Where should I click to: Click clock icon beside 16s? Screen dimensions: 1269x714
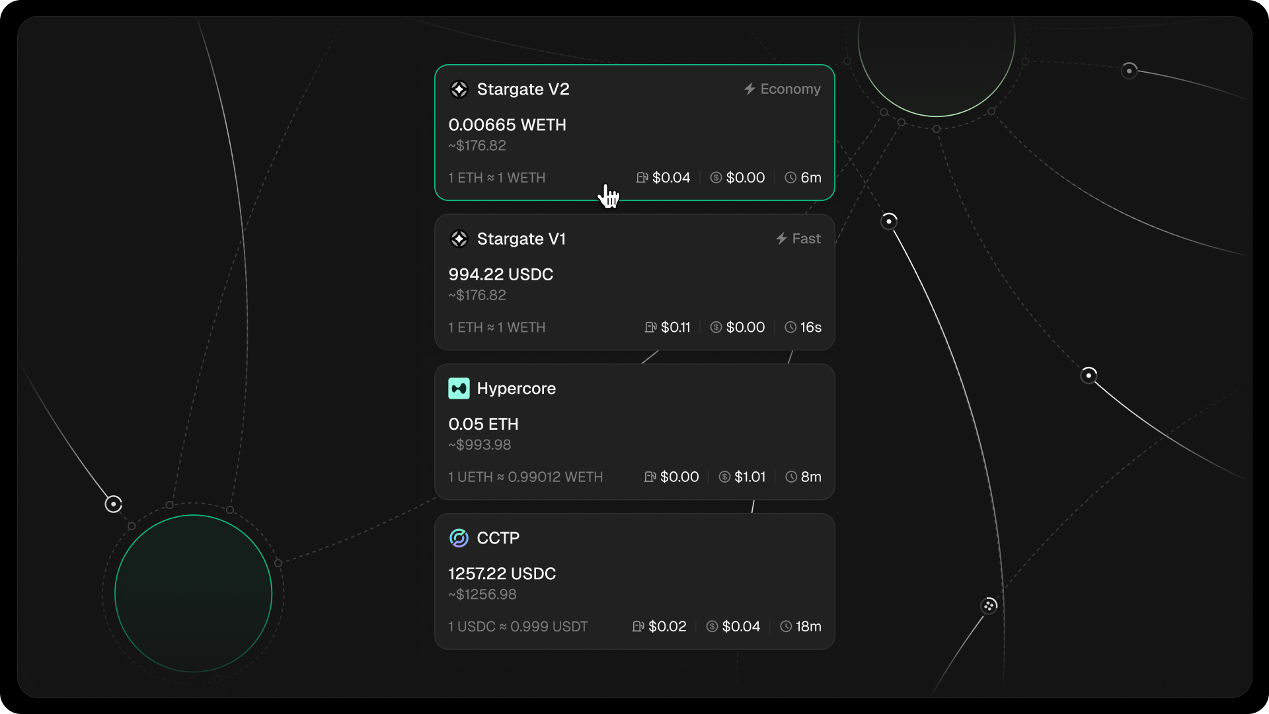pos(790,327)
